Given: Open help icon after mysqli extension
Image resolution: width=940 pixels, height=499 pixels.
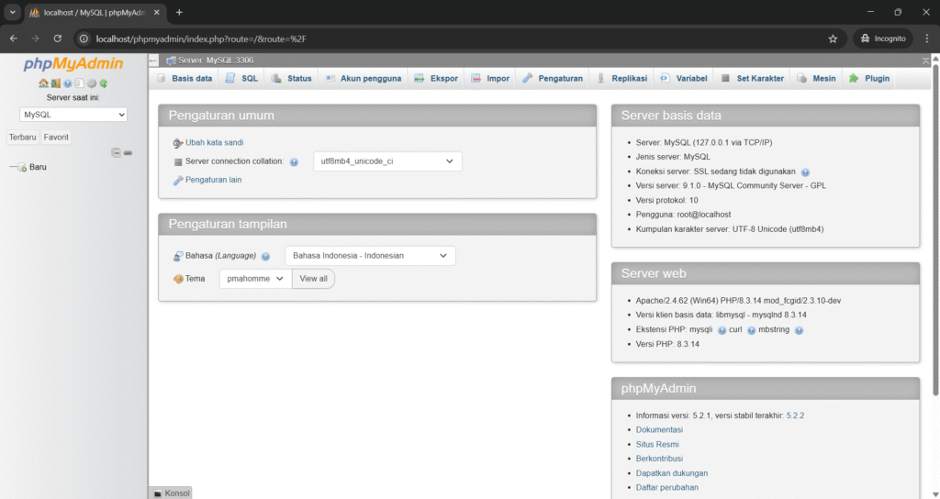Looking at the screenshot, I should click(x=722, y=330).
